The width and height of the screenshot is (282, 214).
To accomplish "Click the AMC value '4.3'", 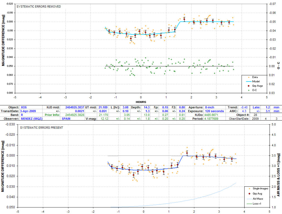I will tap(244, 111).
